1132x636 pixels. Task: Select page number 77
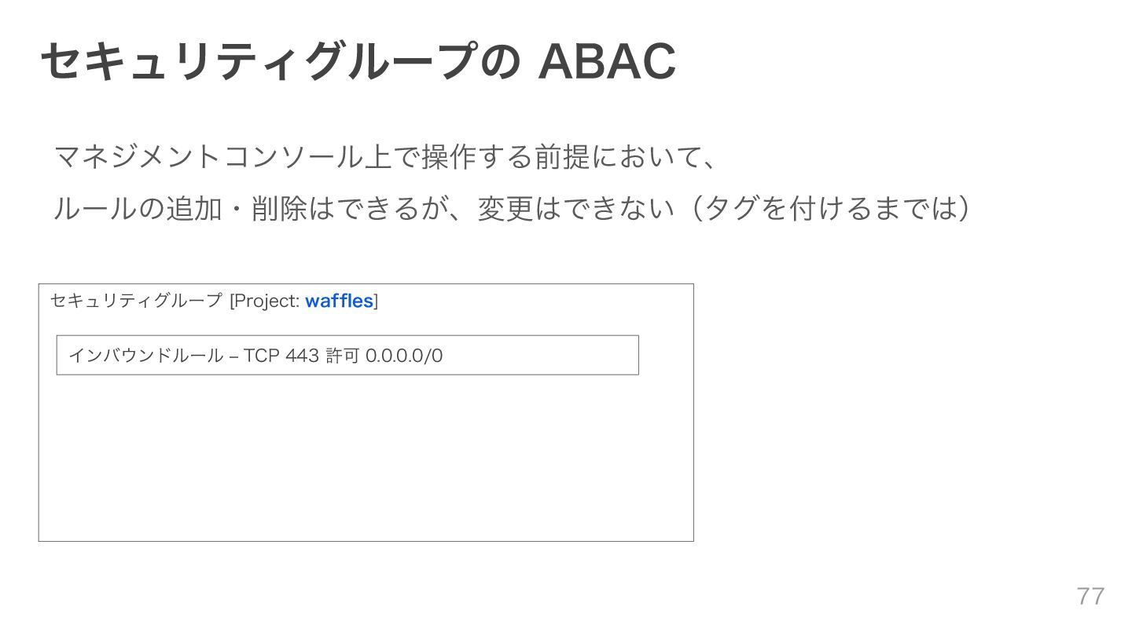1090,596
